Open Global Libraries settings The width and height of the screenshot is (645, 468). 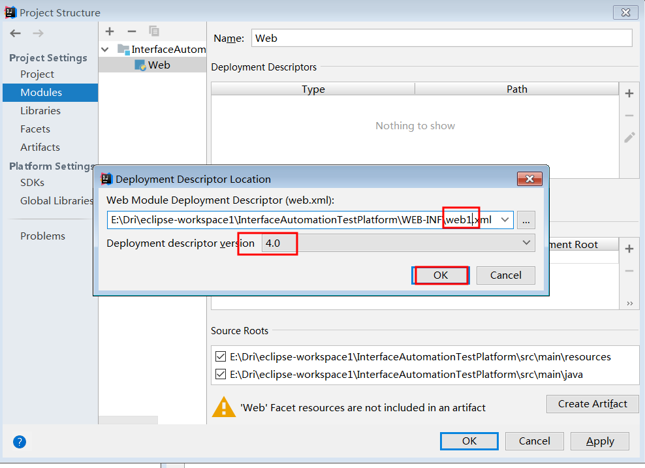[57, 200]
